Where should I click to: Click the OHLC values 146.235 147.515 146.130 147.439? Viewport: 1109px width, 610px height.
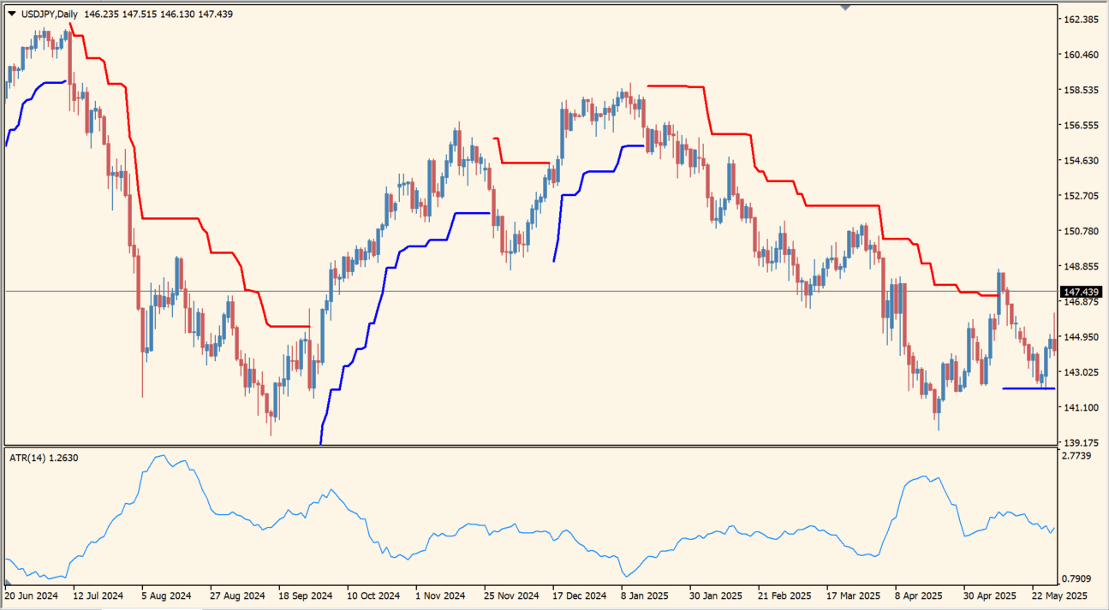tap(158, 14)
